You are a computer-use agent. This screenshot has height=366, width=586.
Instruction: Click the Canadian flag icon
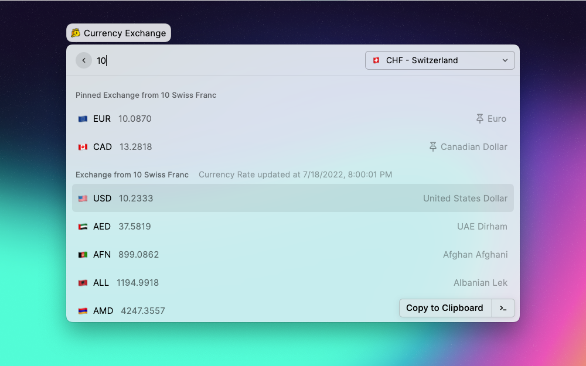pos(83,147)
